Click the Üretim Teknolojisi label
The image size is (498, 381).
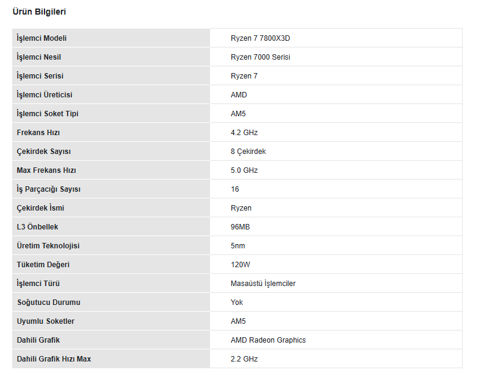tap(48, 246)
